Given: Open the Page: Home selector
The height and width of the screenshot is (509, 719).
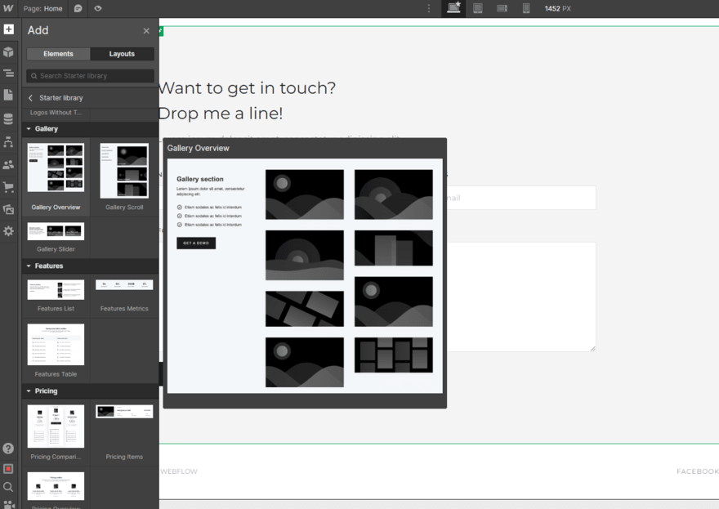Looking at the screenshot, I should [x=42, y=8].
